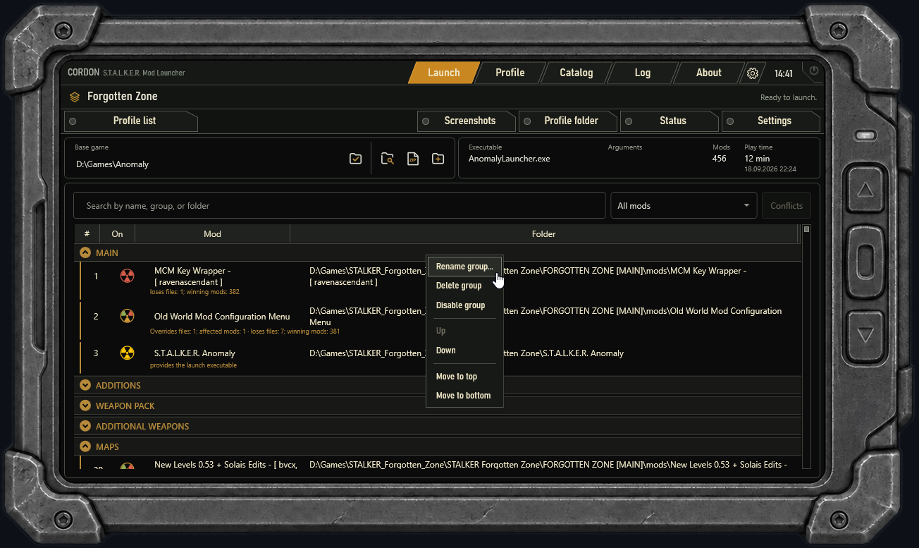This screenshot has height=548, width=919.
Task: Click the S.T.A.L.K.E.R. Anomaly folder path
Action: click(467, 353)
